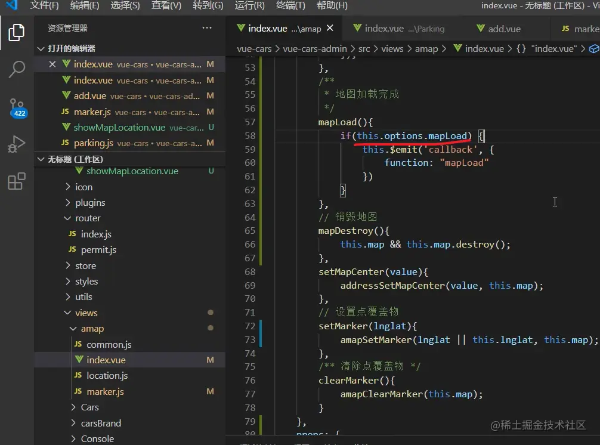The height and width of the screenshot is (445, 600).
Task: Click JS icon beside common.js file
Action: (x=78, y=344)
